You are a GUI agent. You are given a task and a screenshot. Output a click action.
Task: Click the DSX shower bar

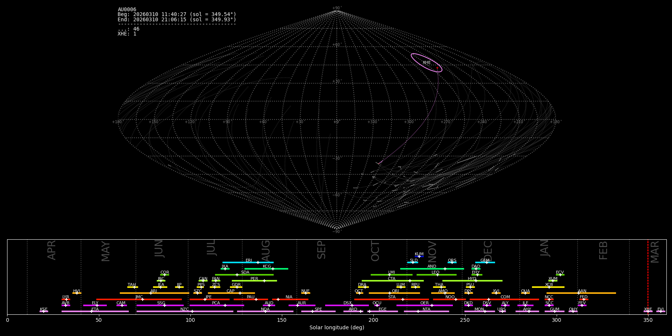point(347,305)
